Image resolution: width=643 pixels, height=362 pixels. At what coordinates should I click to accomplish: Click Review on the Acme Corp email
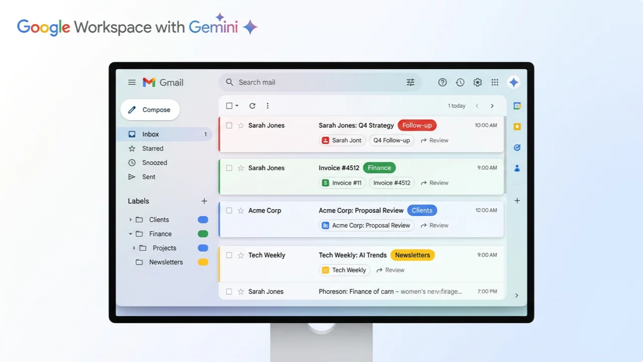[435, 226]
